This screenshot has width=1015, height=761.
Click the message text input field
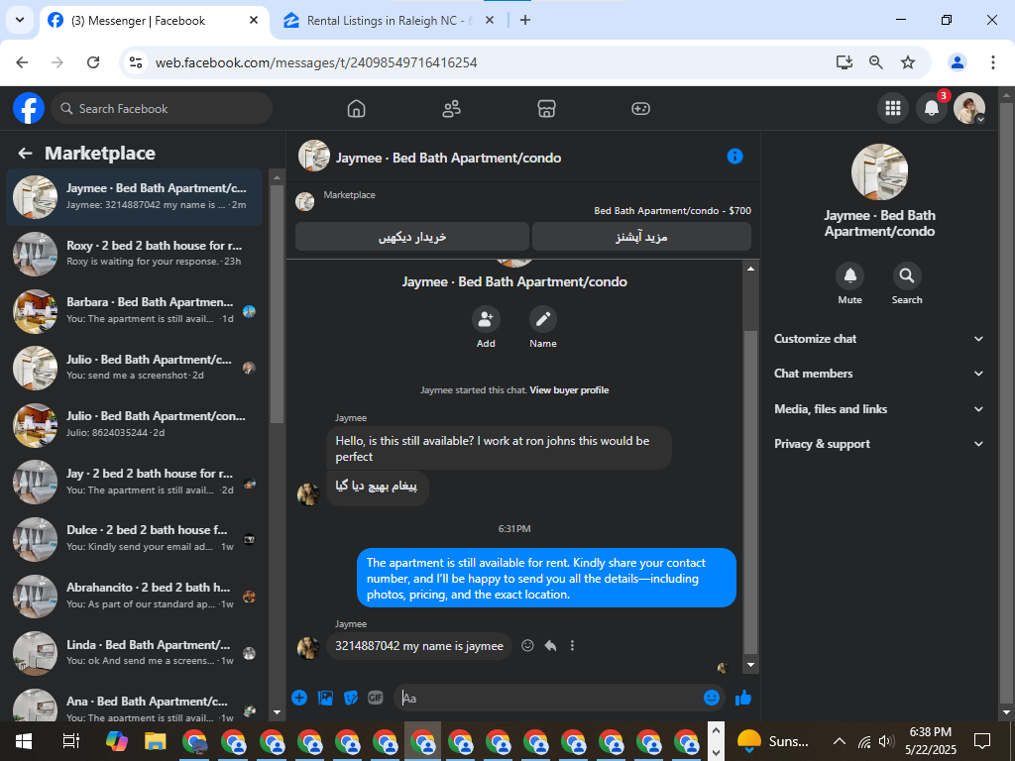pyautogui.click(x=550, y=698)
